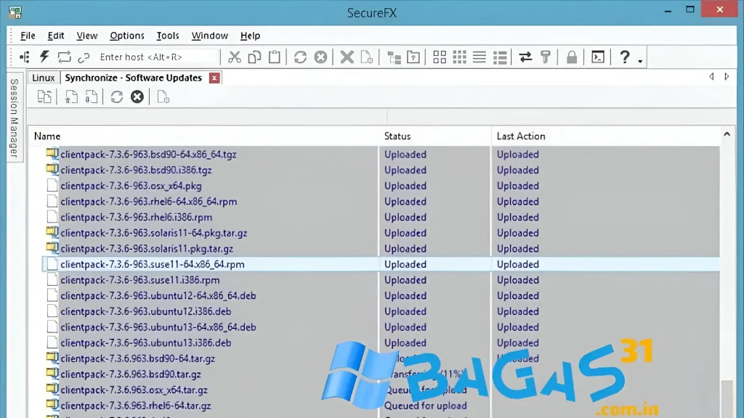The width and height of the screenshot is (744, 418).
Task: Show next tabs with right arrow
Action: click(x=727, y=76)
